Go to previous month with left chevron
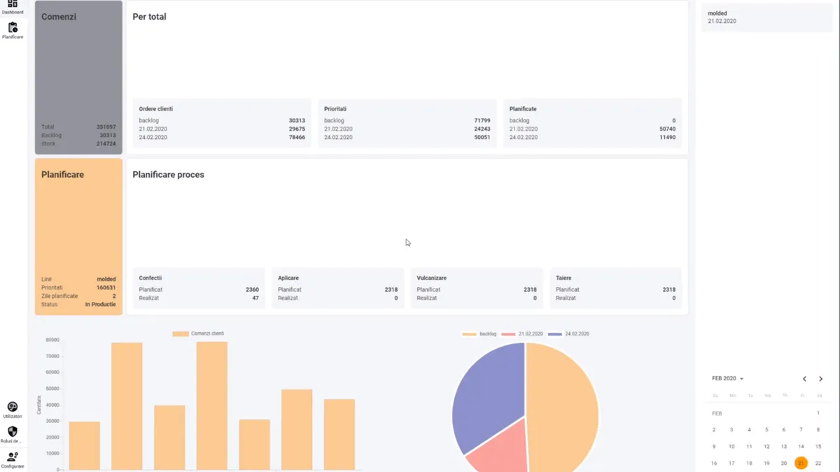 [x=804, y=378]
